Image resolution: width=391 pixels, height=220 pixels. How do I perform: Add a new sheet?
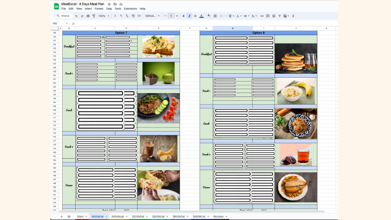tap(61, 216)
